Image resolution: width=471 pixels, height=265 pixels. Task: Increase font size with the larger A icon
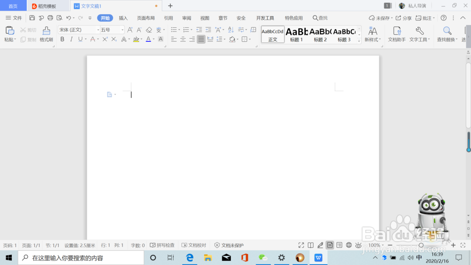click(130, 30)
